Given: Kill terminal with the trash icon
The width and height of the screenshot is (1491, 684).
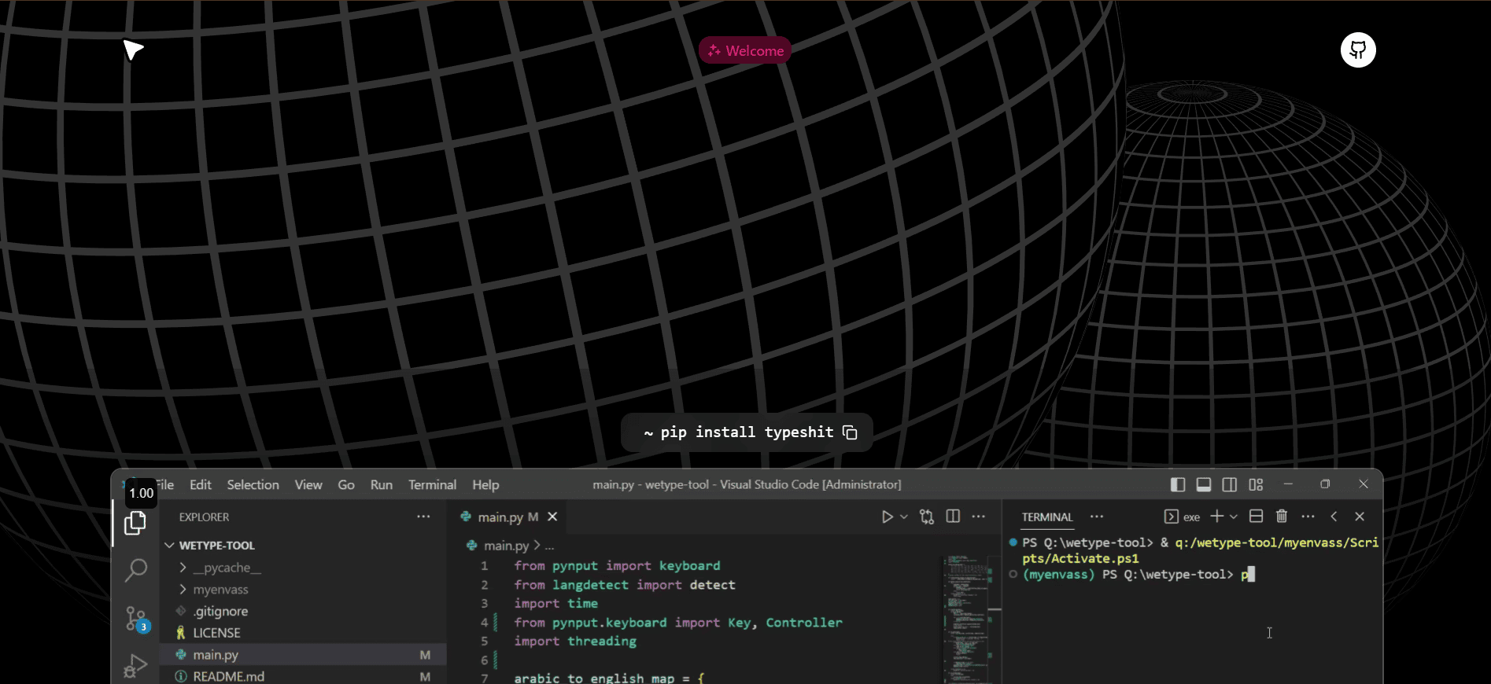Looking at the screenshot, I should [x=1282, y=517].
